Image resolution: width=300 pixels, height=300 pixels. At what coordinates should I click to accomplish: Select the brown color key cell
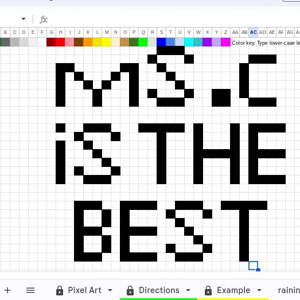click(79, 42)
